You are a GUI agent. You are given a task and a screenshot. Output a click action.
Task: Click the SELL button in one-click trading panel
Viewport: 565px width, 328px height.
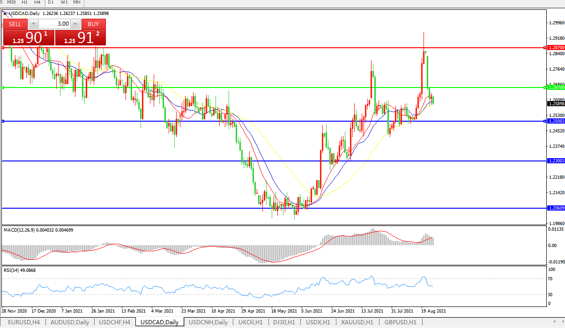15,24
